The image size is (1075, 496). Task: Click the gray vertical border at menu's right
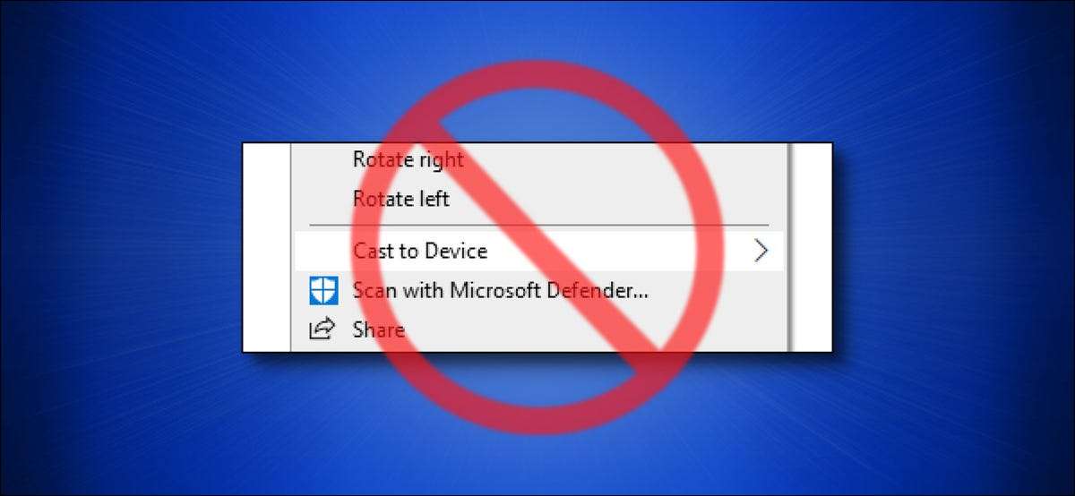(787, 247)
